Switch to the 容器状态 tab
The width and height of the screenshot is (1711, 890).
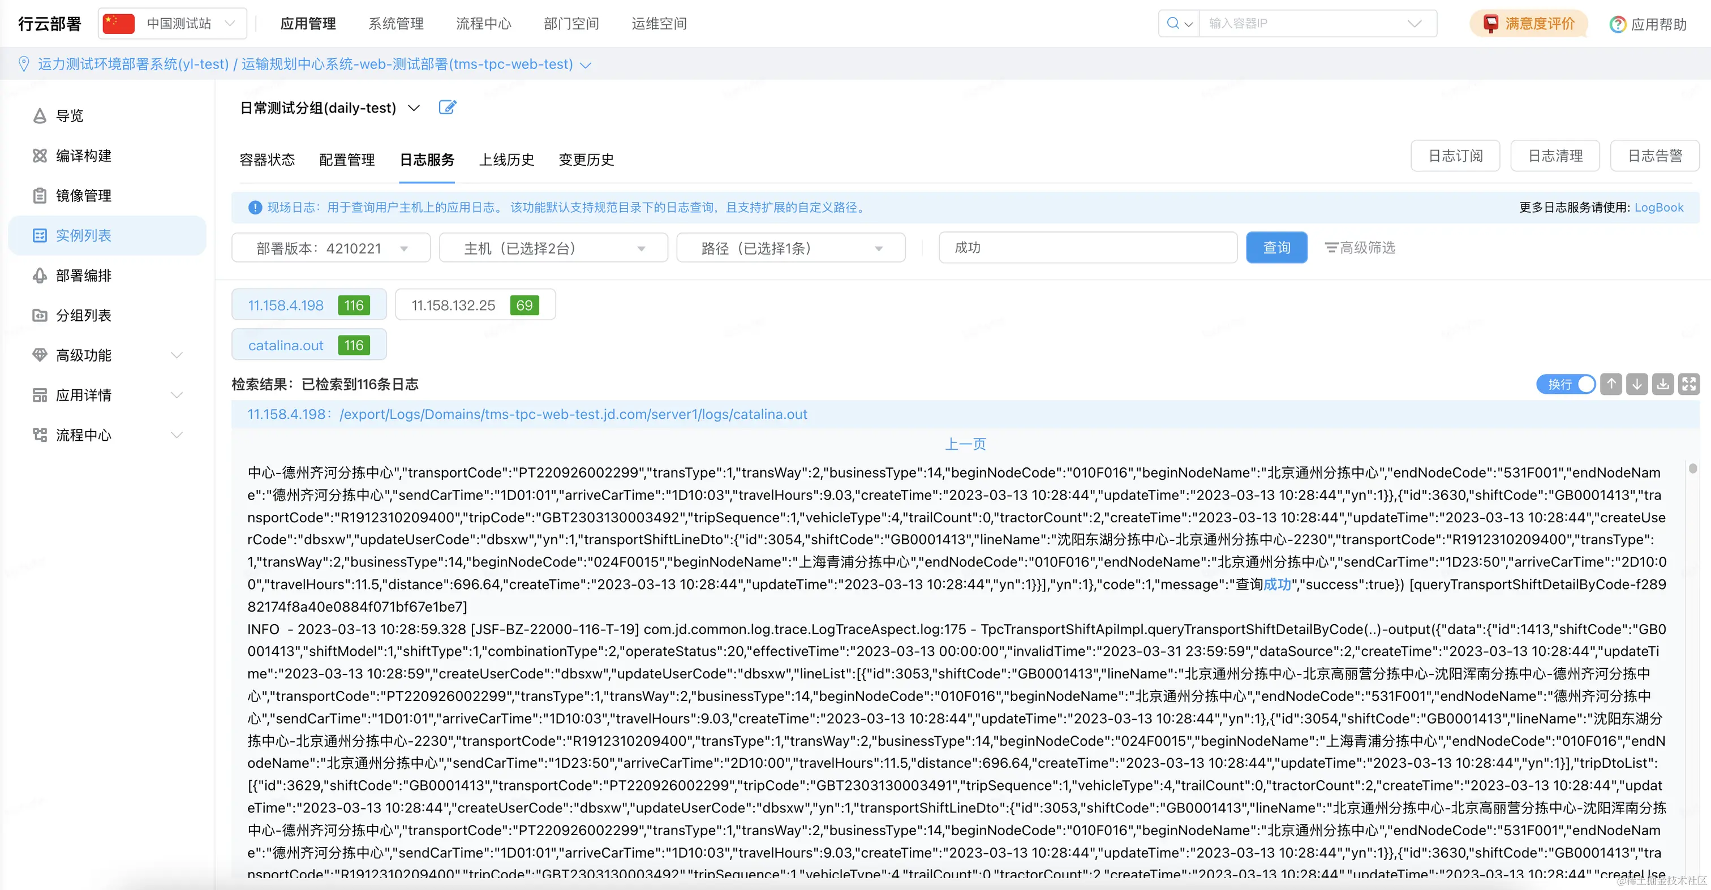266,160
